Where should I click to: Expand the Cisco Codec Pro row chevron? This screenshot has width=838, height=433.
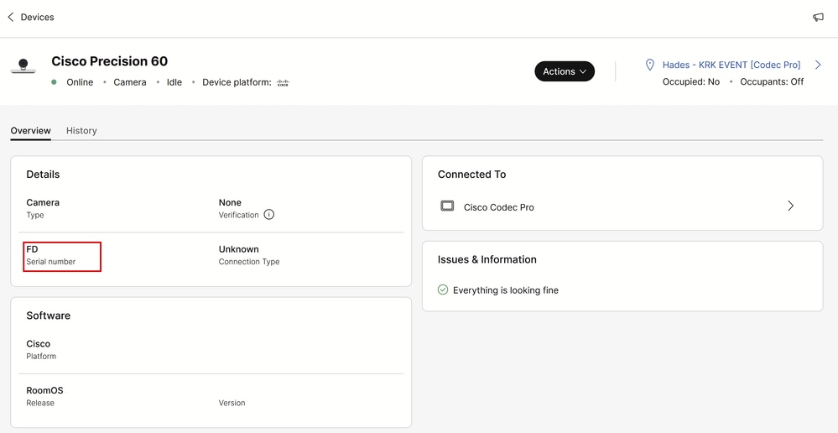coord(790,206)
